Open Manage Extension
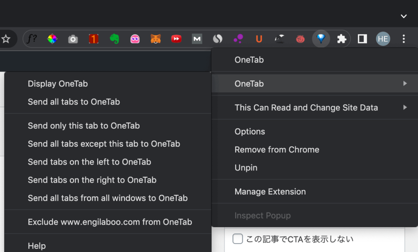Image resolution: width=418 pixels, height=252 pixels. pyautogui.click(x=270, y=191)
